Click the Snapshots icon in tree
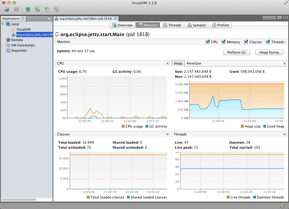The height and width of the screenshot is (209, 289). coord(8,50)
